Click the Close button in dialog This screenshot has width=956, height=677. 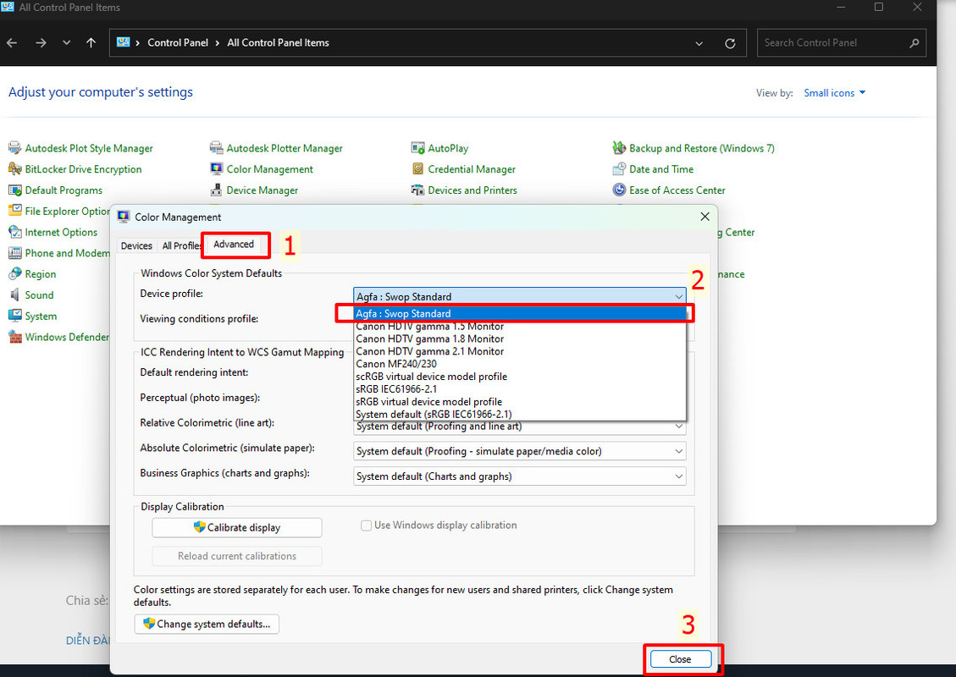tap(681, 659)
